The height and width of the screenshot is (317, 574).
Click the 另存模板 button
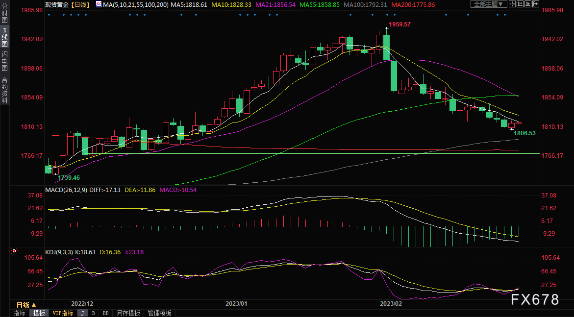[x=128, y=313]
